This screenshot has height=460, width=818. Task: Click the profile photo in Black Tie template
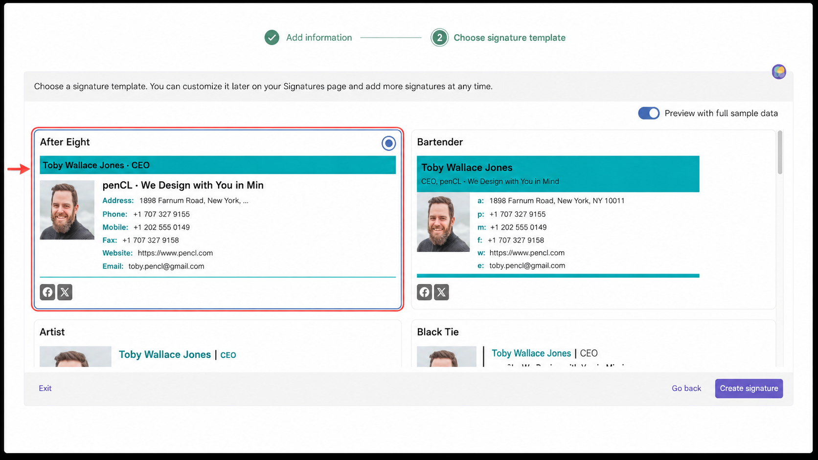pos(447,356)
